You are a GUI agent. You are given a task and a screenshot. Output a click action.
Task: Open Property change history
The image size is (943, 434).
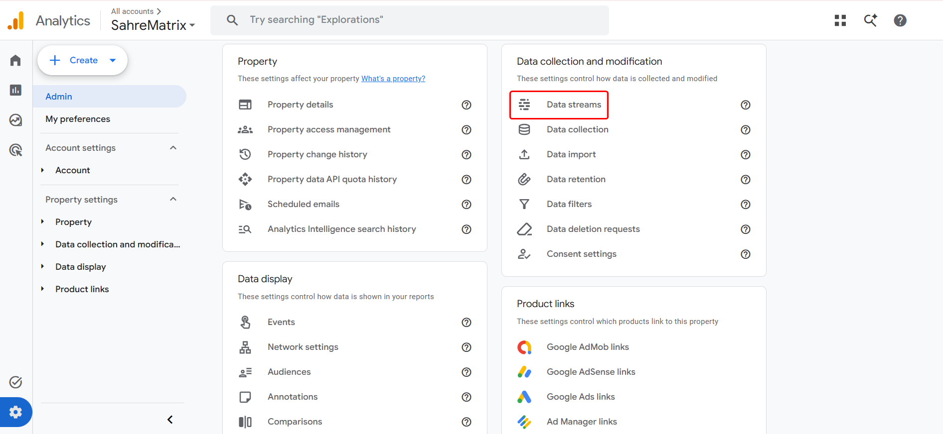[317, 154]
